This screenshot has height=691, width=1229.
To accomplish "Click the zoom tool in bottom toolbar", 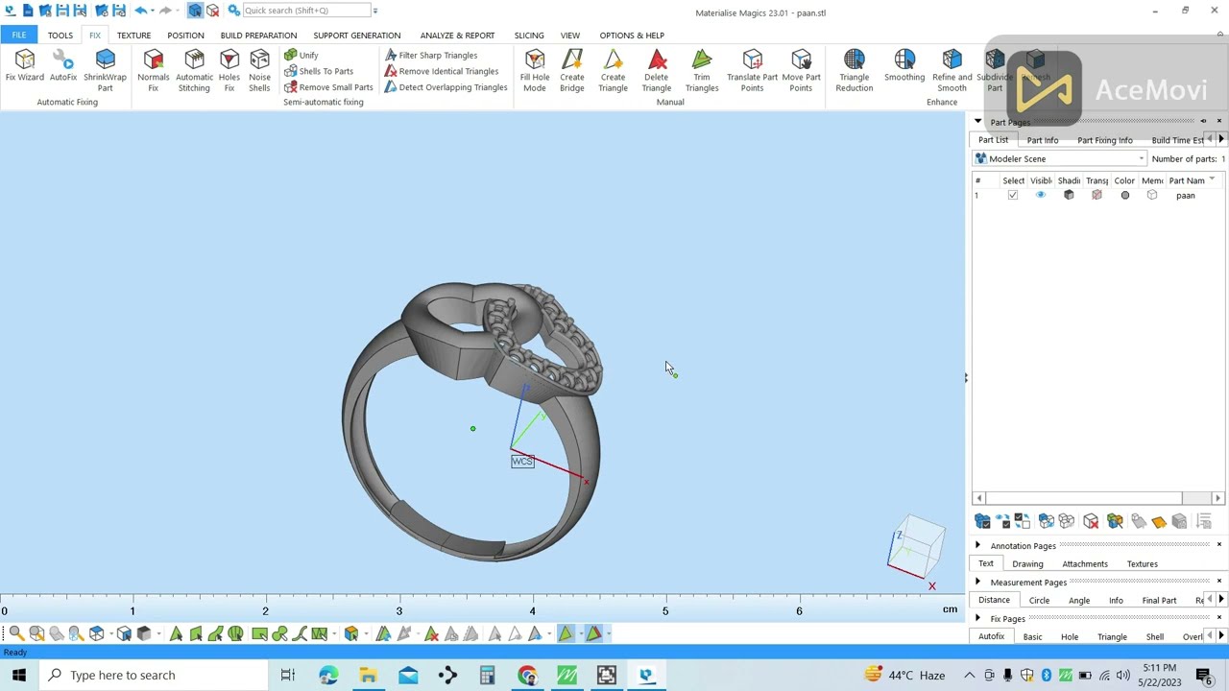I will (15, 633).
